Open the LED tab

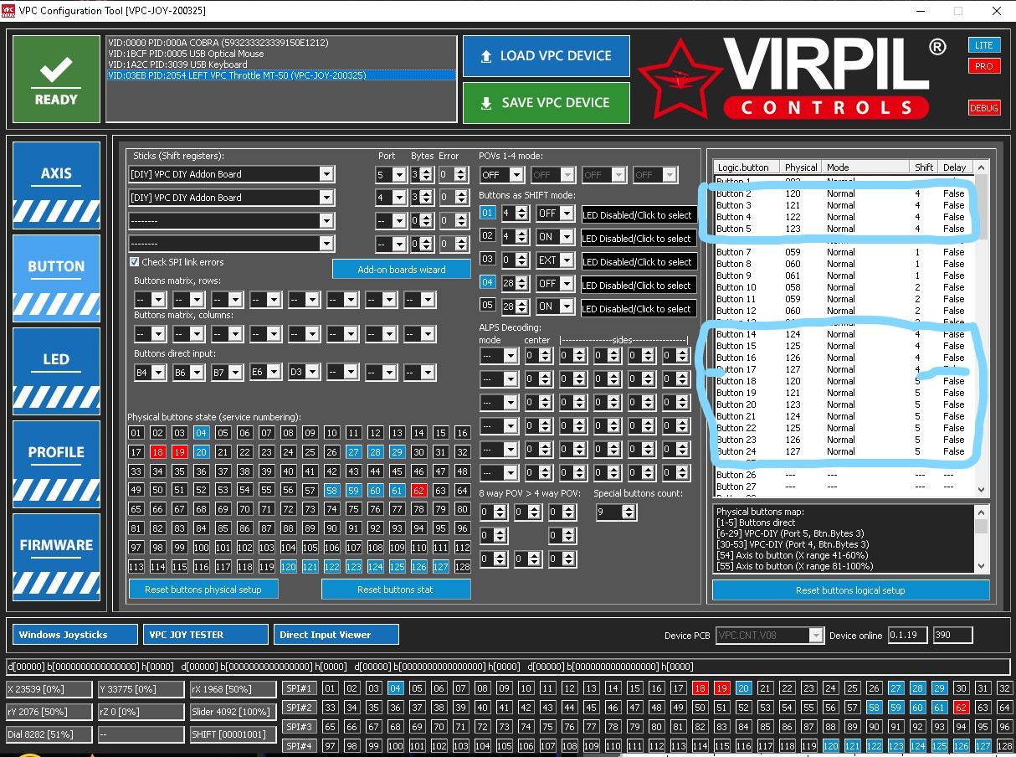pyautogui.click(x=56, y=371)
